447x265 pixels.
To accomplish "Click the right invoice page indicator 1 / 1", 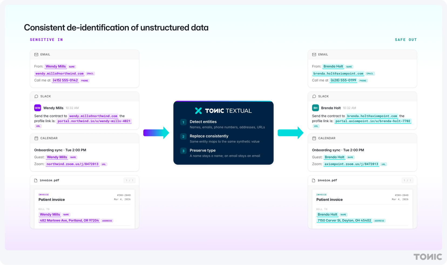I will 407,180.
